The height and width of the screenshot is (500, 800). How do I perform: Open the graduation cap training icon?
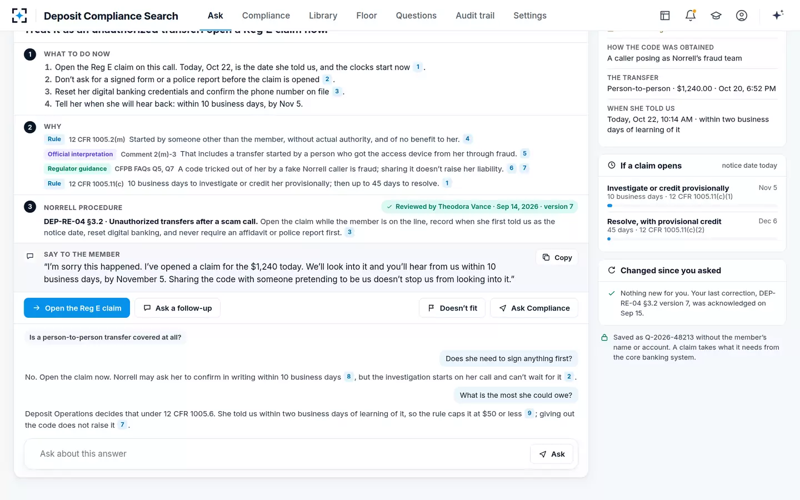point(716,16)
